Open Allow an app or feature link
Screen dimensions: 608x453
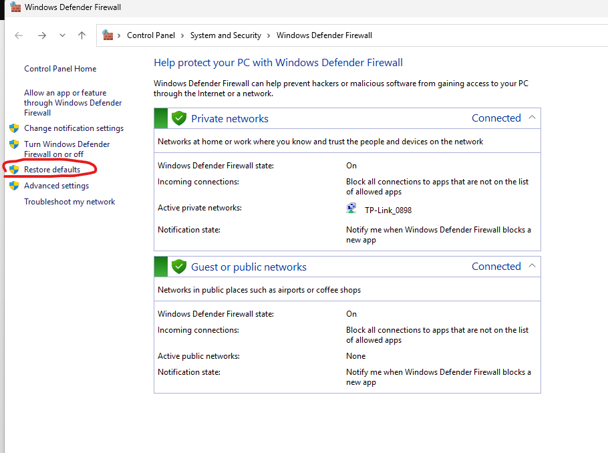[x=73, y=103]
